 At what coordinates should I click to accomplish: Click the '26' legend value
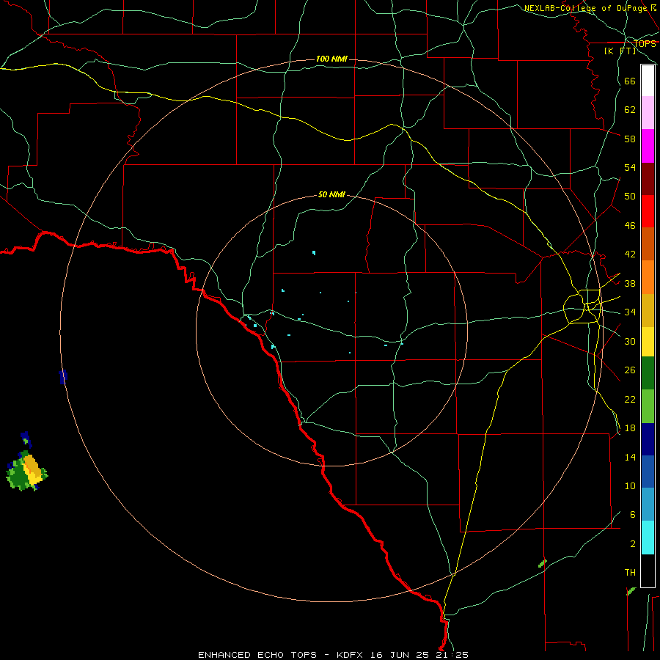click(630, 370)
